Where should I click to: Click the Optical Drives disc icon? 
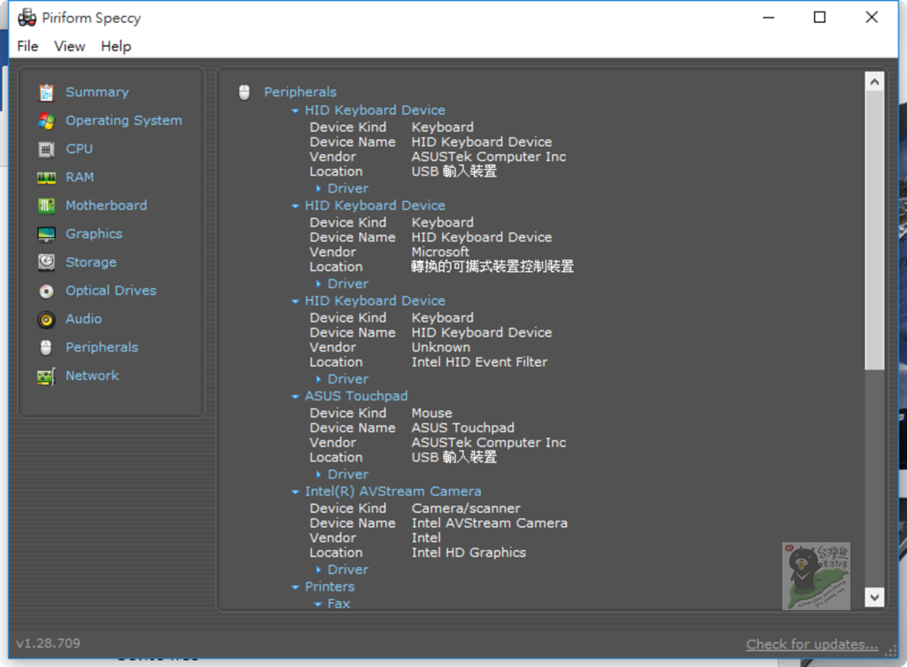(46, 291)
